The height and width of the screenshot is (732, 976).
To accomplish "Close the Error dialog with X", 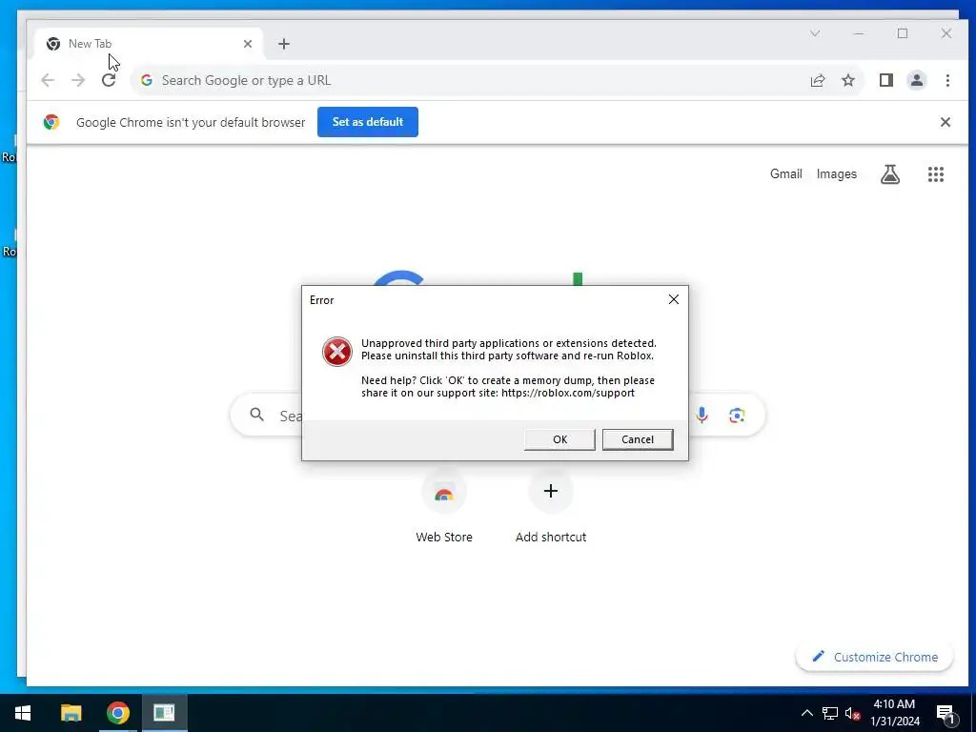I will [674, 300].
